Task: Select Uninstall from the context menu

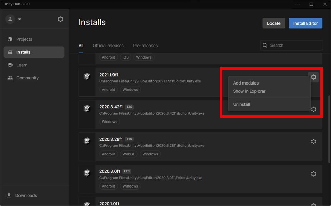Action: 241,104
